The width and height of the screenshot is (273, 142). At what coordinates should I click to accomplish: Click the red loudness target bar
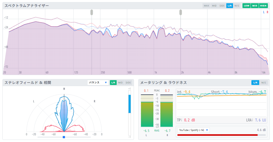click(x=217, y=135)
